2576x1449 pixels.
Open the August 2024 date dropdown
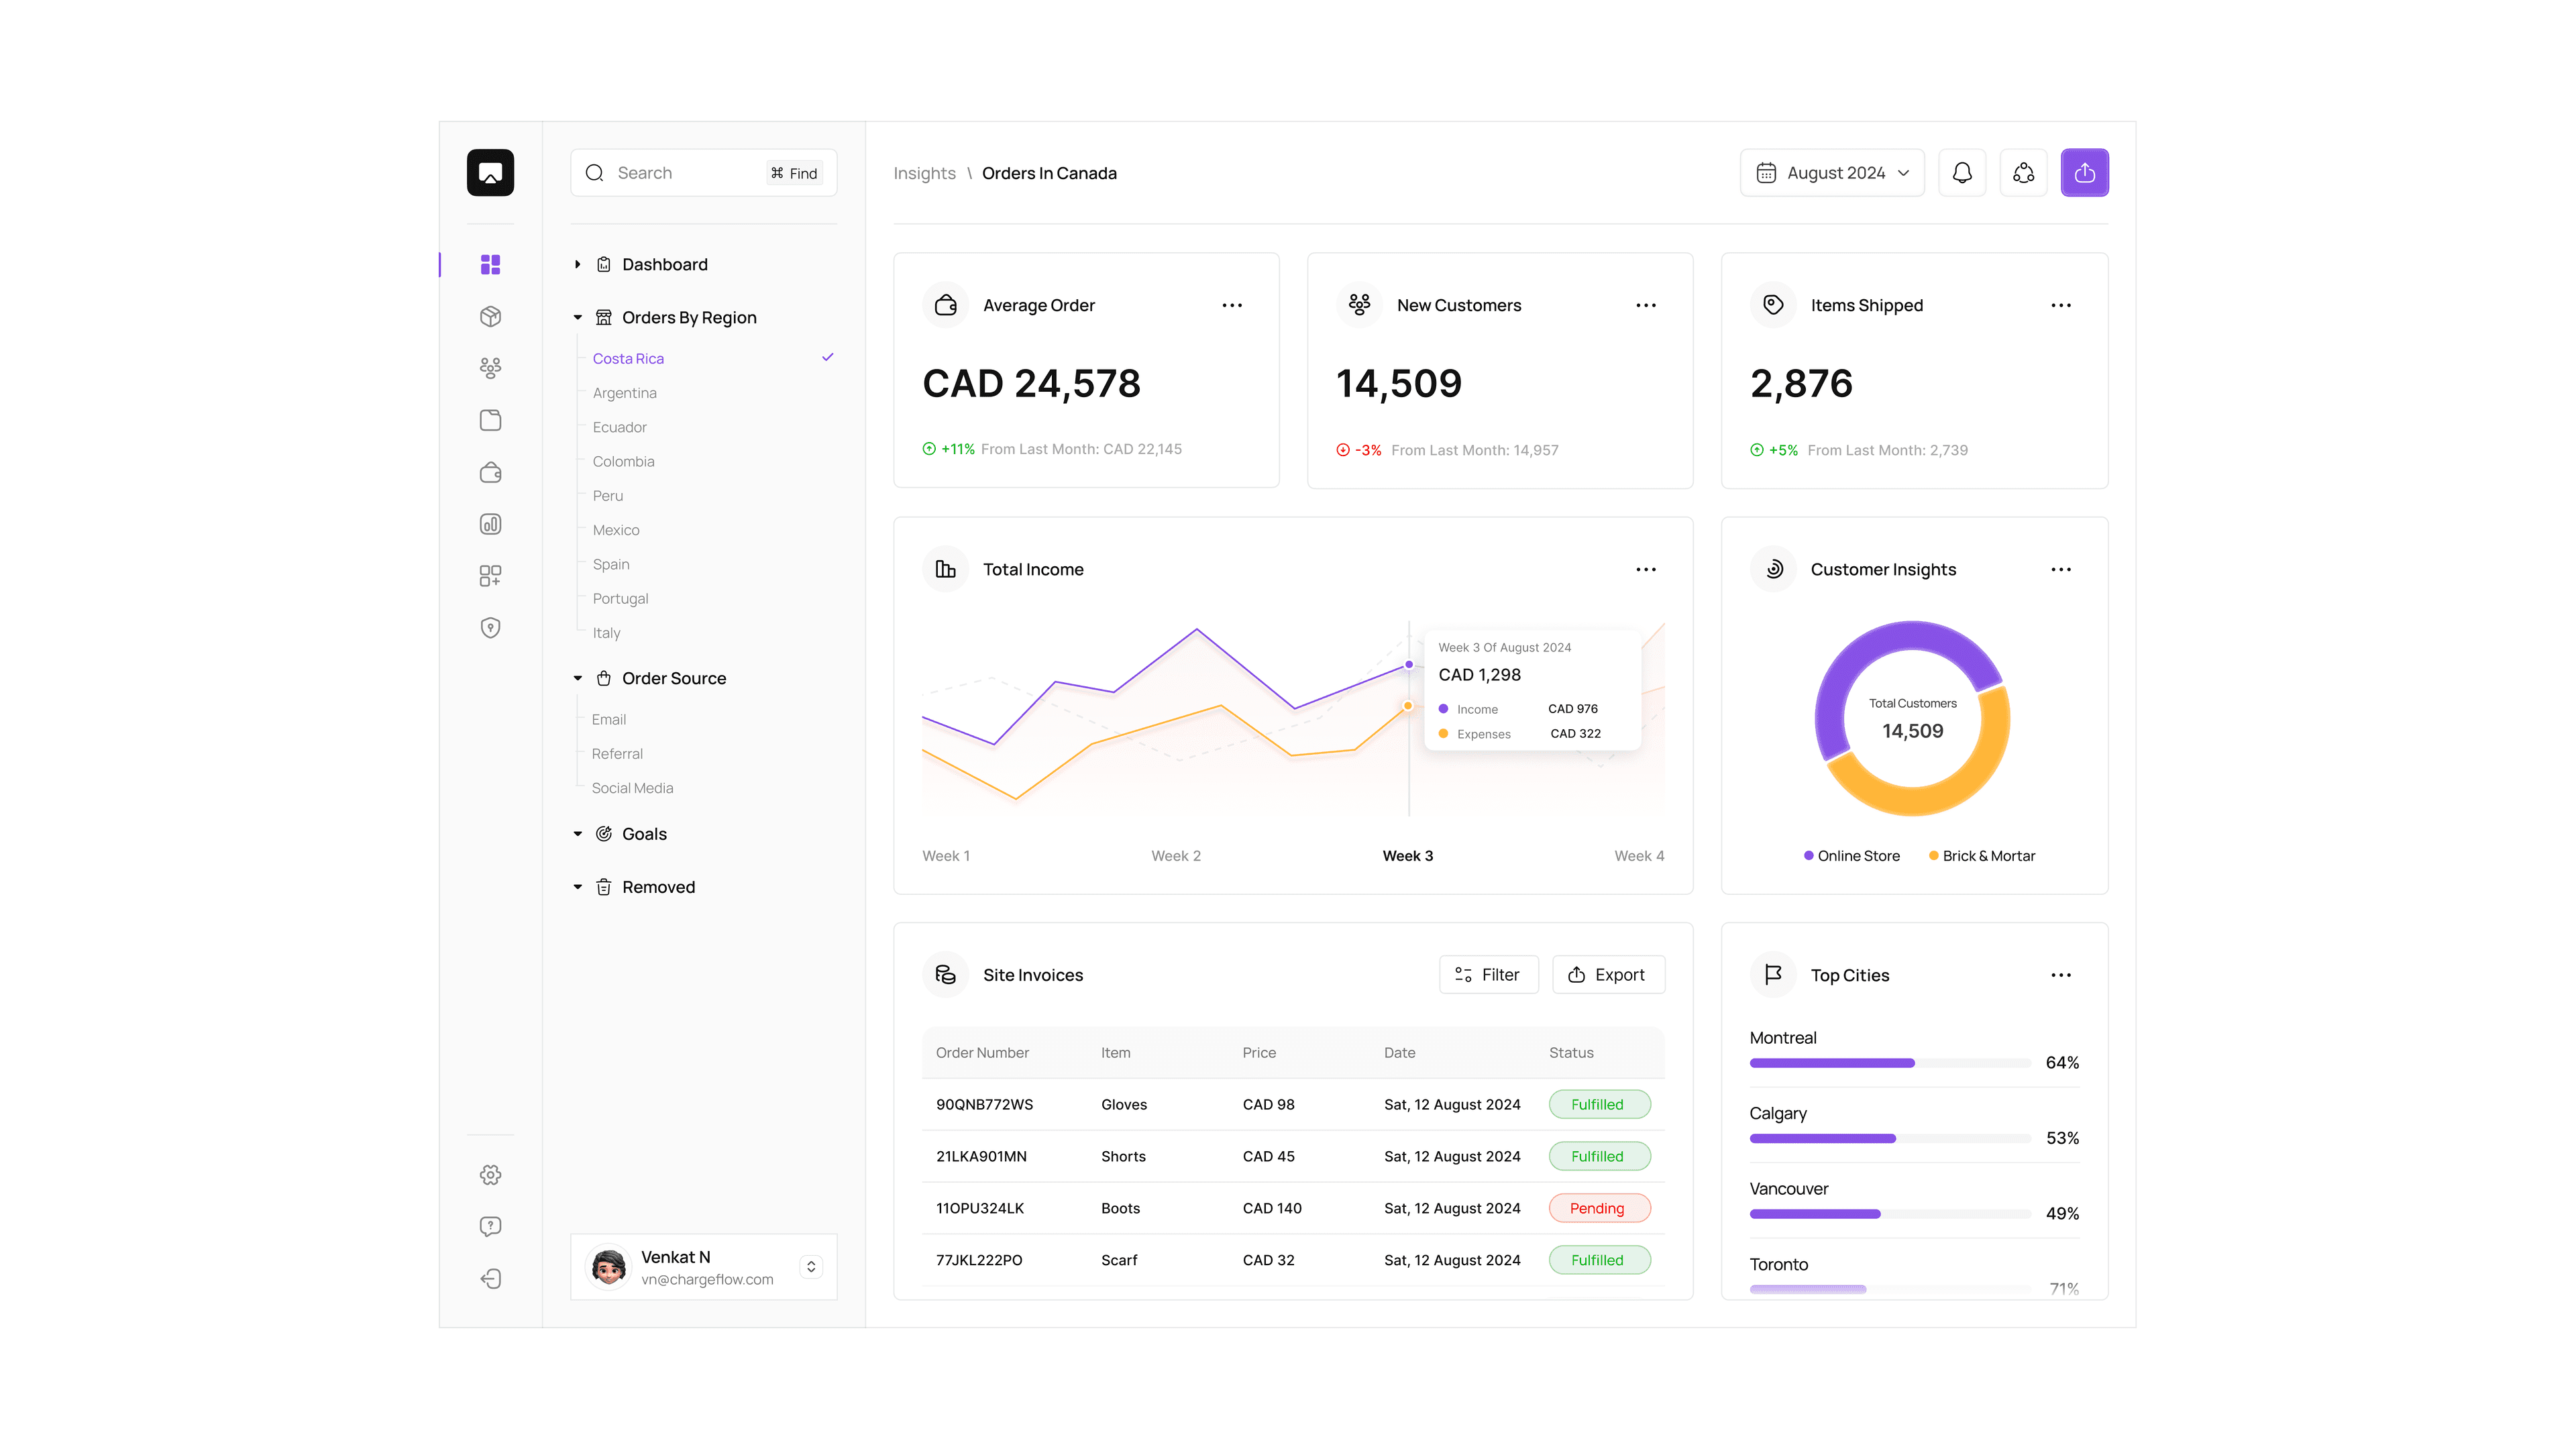1832,173
